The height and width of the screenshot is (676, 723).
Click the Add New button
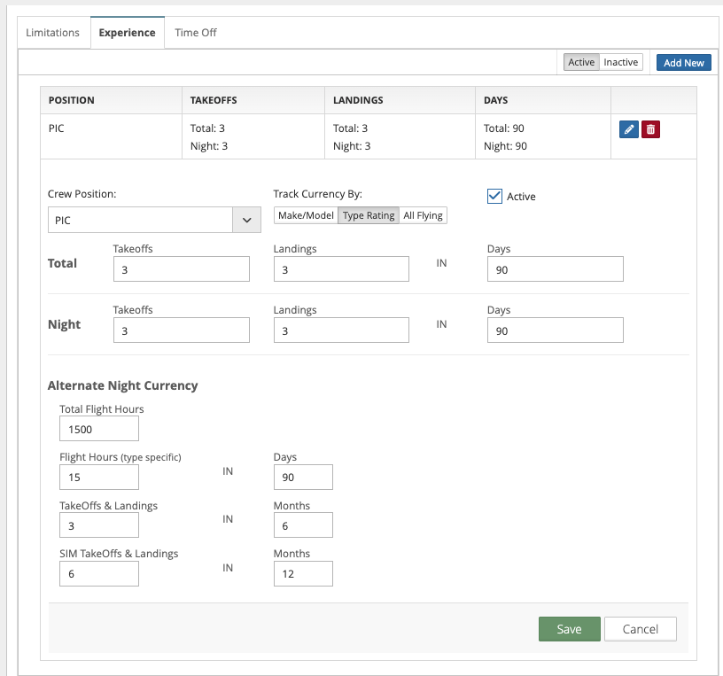684,63
